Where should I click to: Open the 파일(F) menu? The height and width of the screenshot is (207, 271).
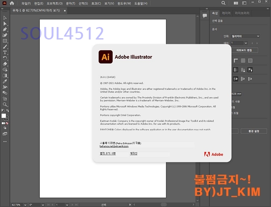pyautogui.click(x=26, y=3)
